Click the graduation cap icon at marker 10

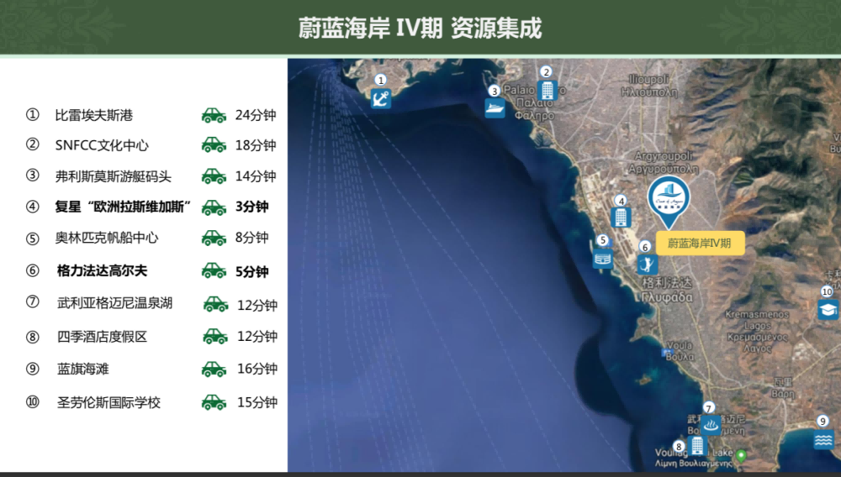(828, 309)
